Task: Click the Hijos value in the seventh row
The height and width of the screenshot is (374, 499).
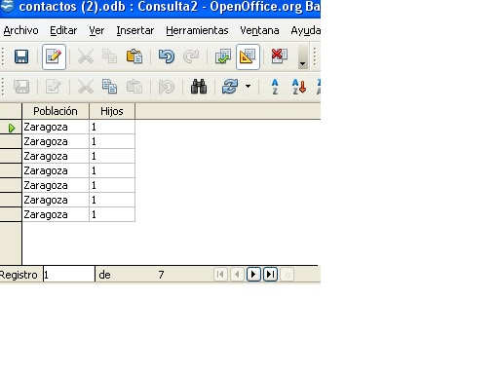Action: point(112,214)
